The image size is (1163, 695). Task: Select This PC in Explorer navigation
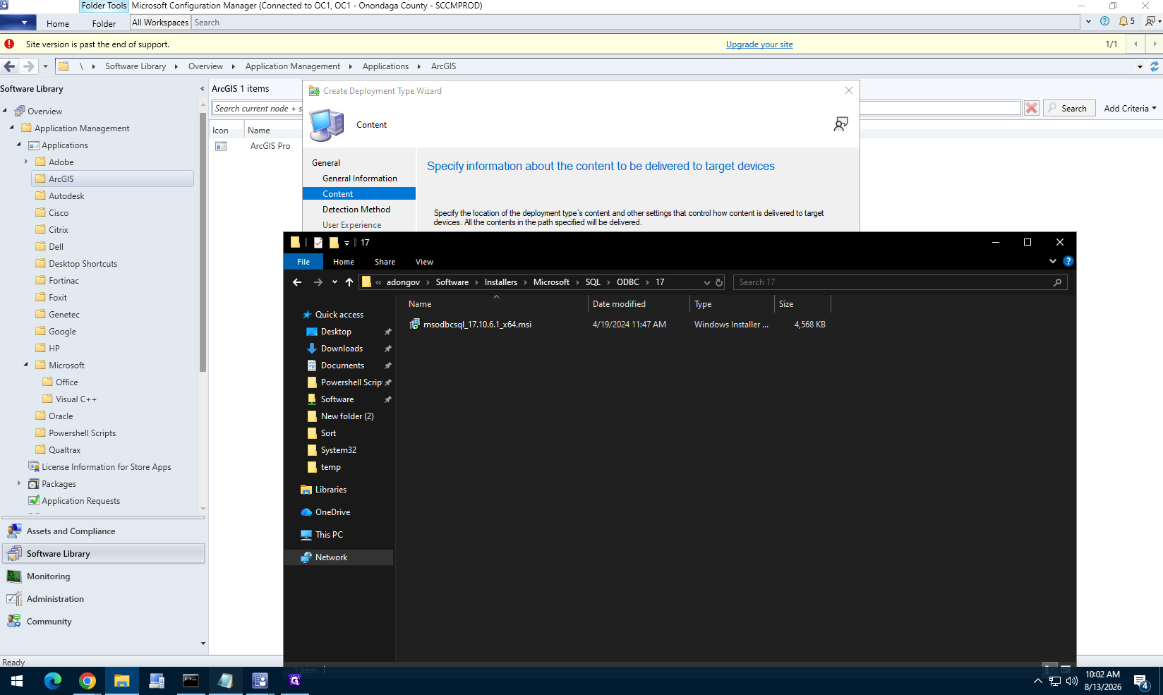(329, 535)
